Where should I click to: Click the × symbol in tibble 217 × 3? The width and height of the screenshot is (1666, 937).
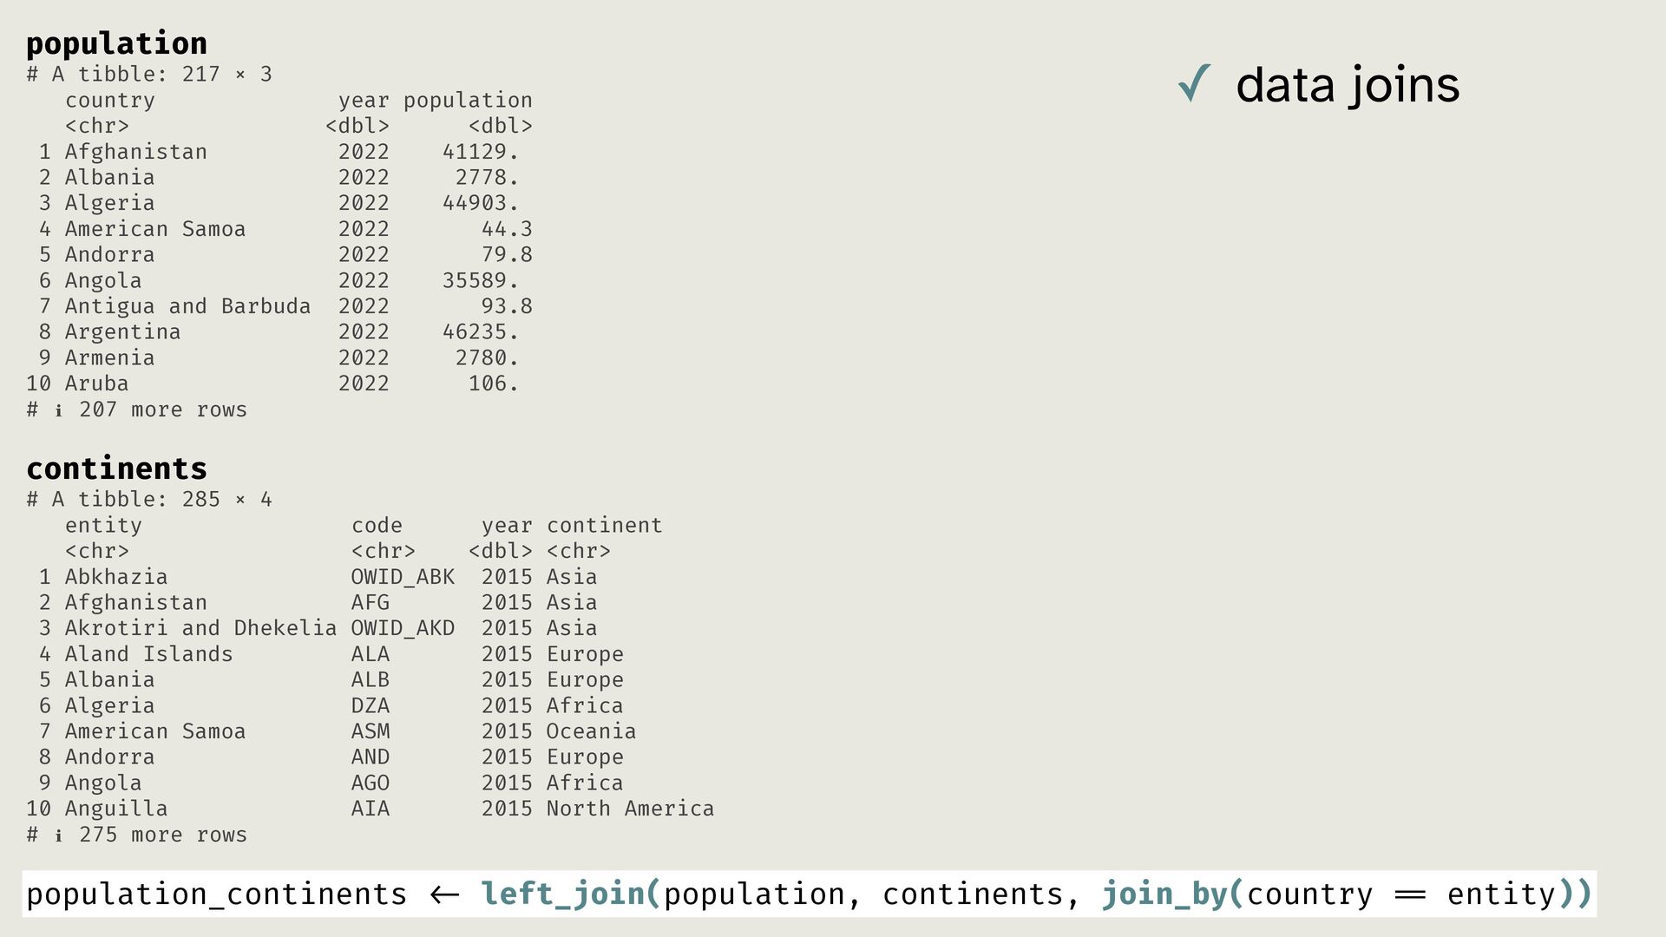tap(240, 75)
